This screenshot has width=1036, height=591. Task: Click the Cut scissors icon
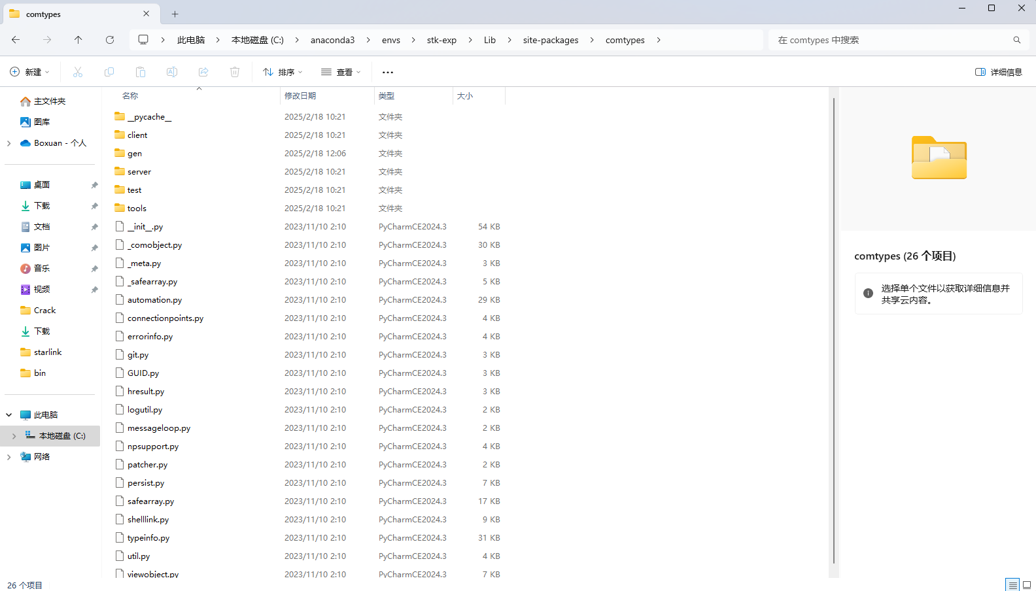(x=78, y=72)
